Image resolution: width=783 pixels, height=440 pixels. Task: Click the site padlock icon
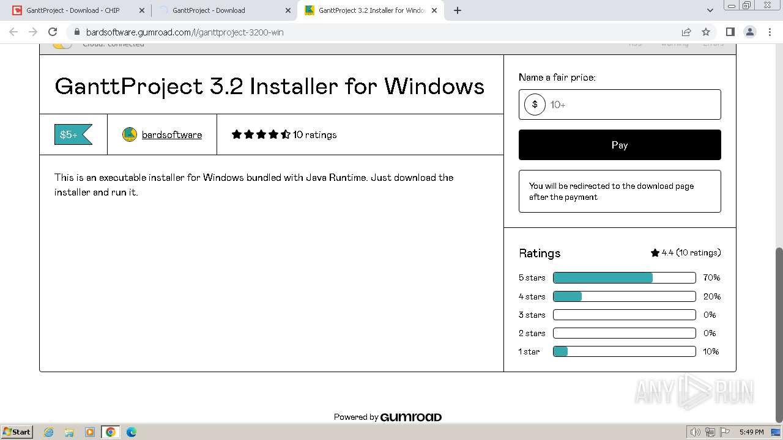point(76,32)
